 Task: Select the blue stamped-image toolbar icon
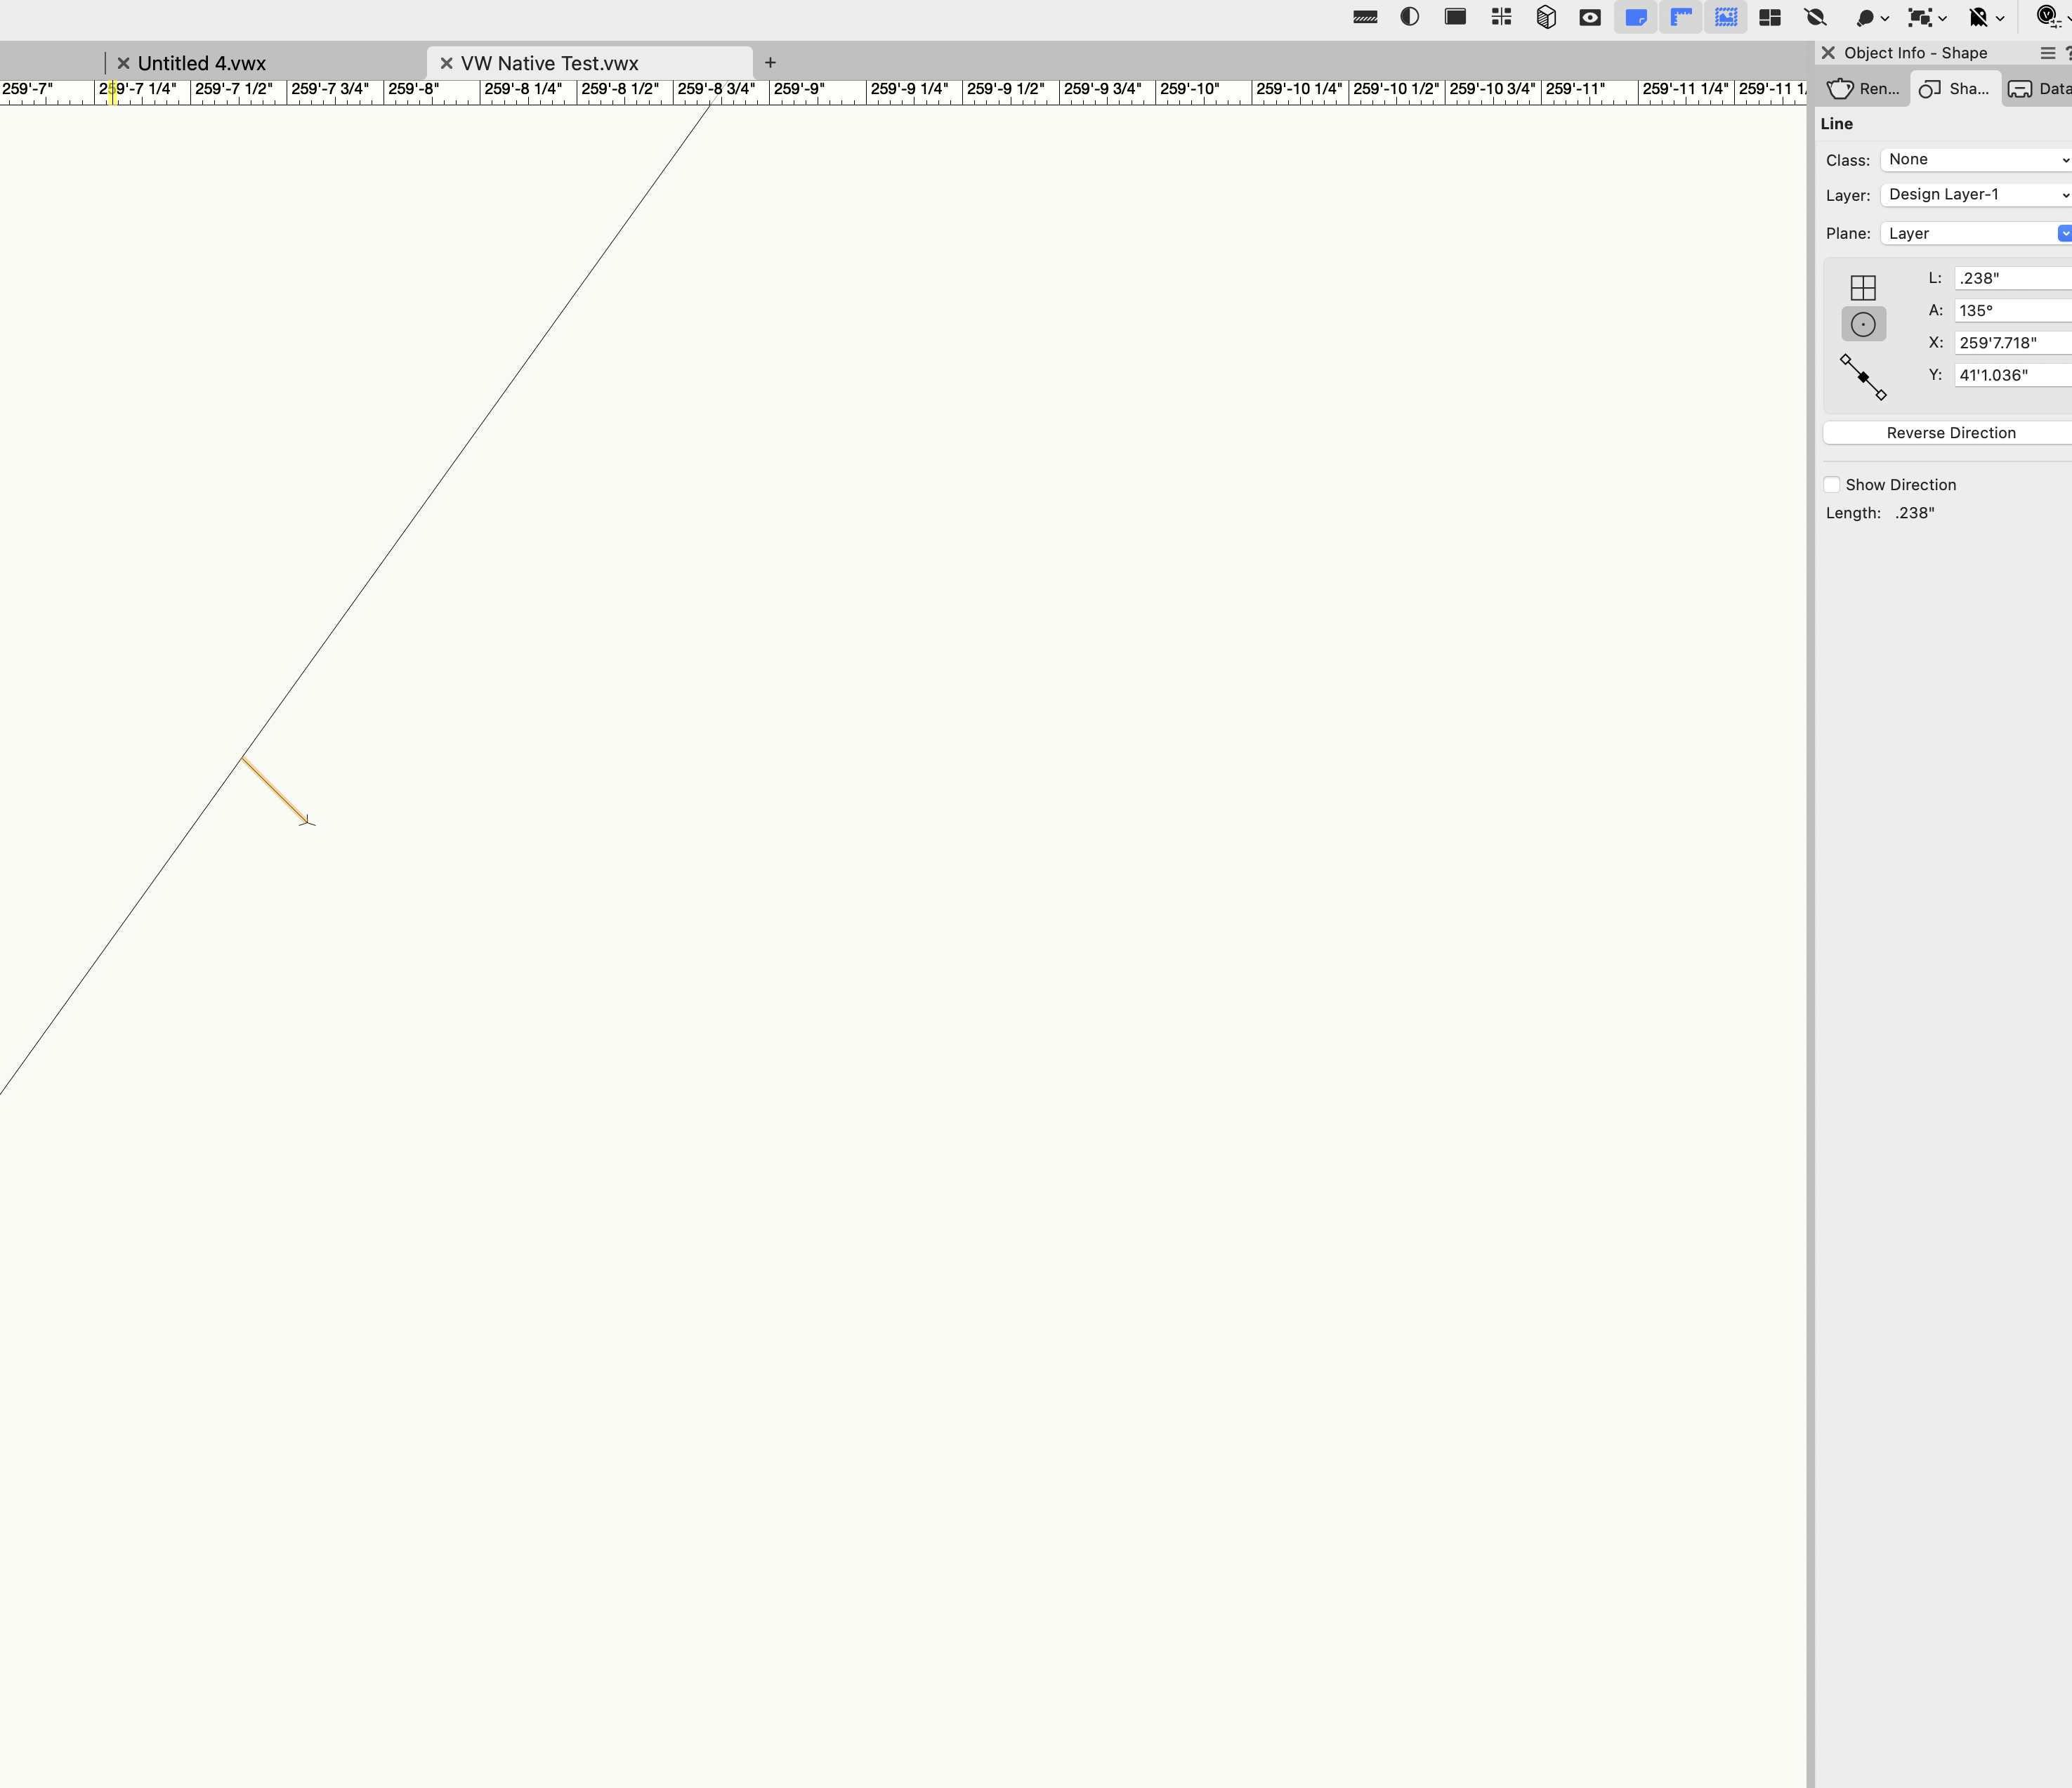coord(1726,17)
